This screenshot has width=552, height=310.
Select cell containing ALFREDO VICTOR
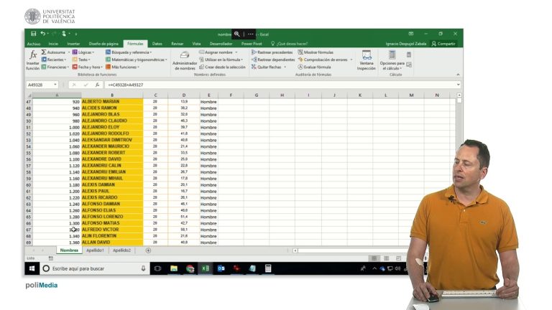(112, 230)
